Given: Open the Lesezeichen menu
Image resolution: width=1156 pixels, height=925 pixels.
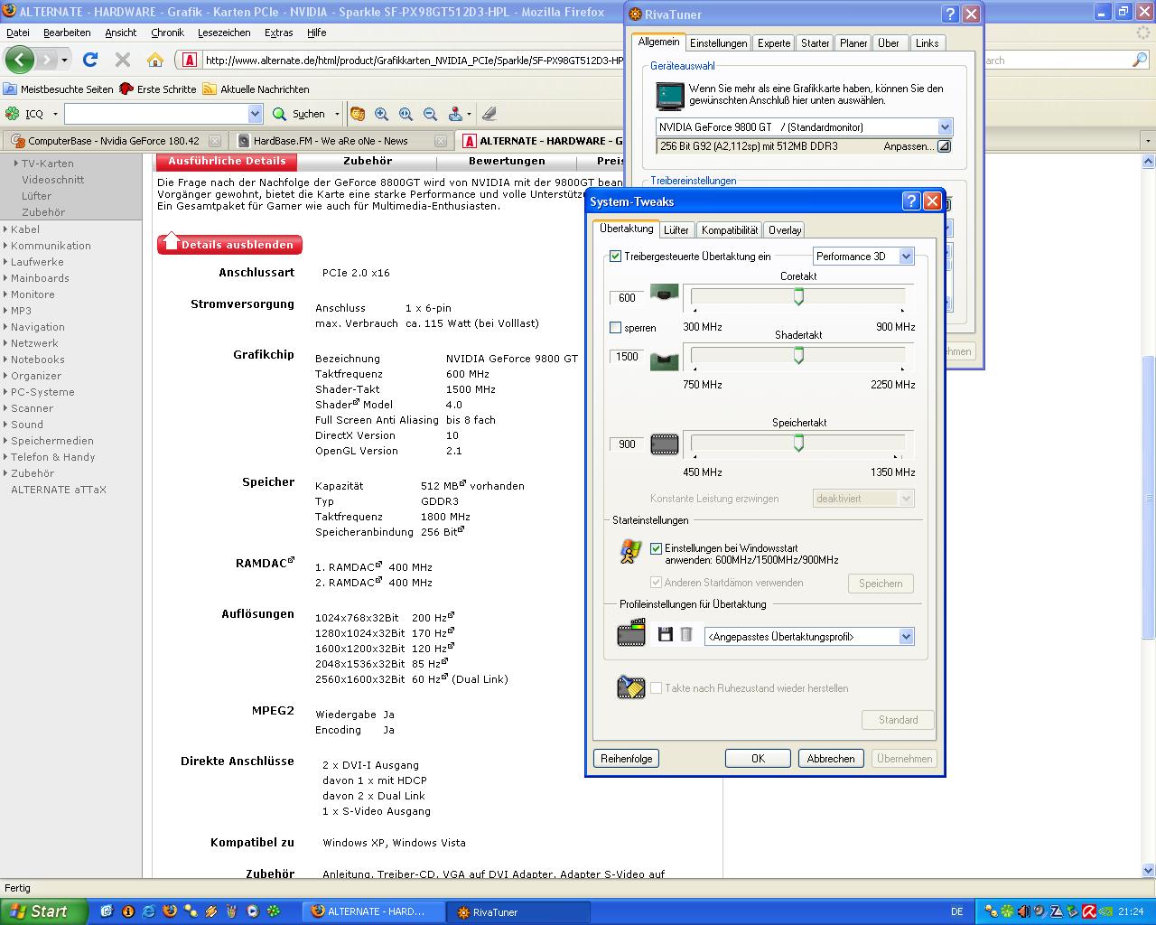Looking at the screenshot, I should coord(224,33).
